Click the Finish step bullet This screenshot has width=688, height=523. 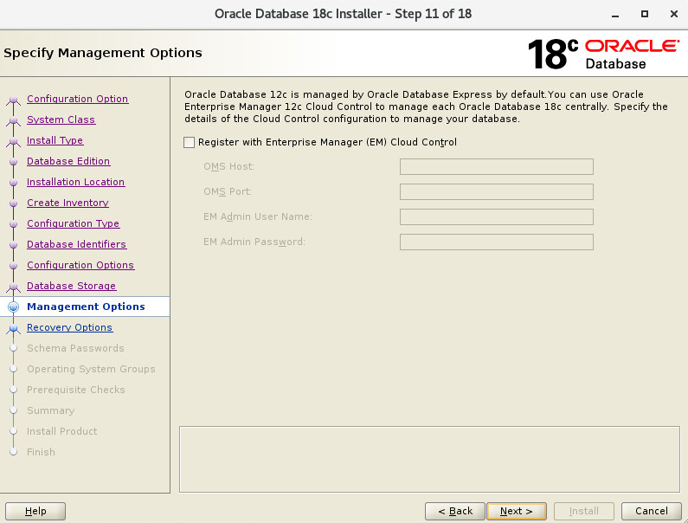click(14, 452)
